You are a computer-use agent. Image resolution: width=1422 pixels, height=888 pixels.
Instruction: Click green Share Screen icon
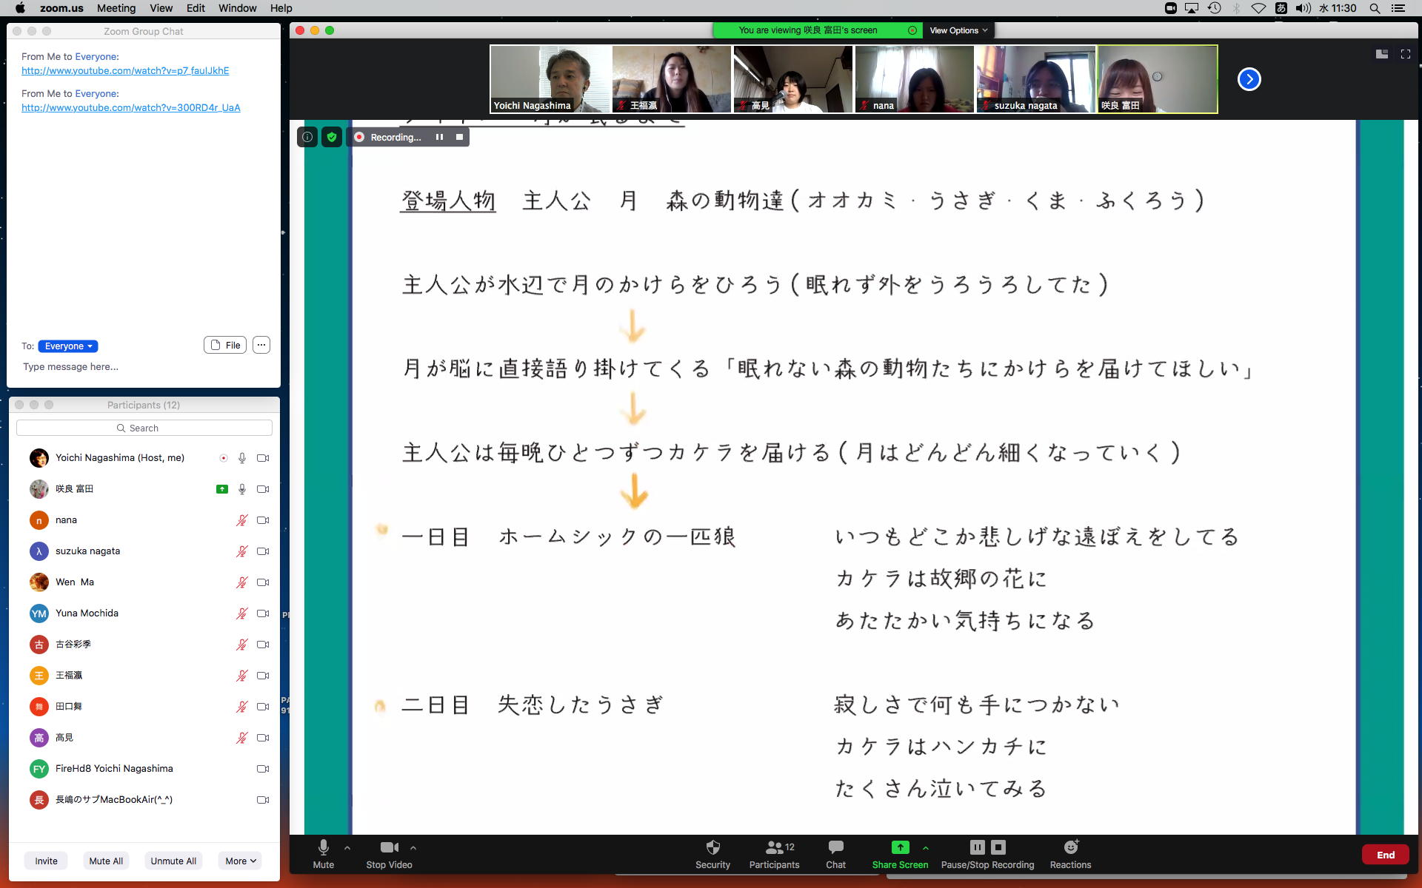[900, 847]
